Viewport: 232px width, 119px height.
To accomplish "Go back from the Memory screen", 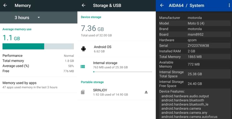I will 5,6.
